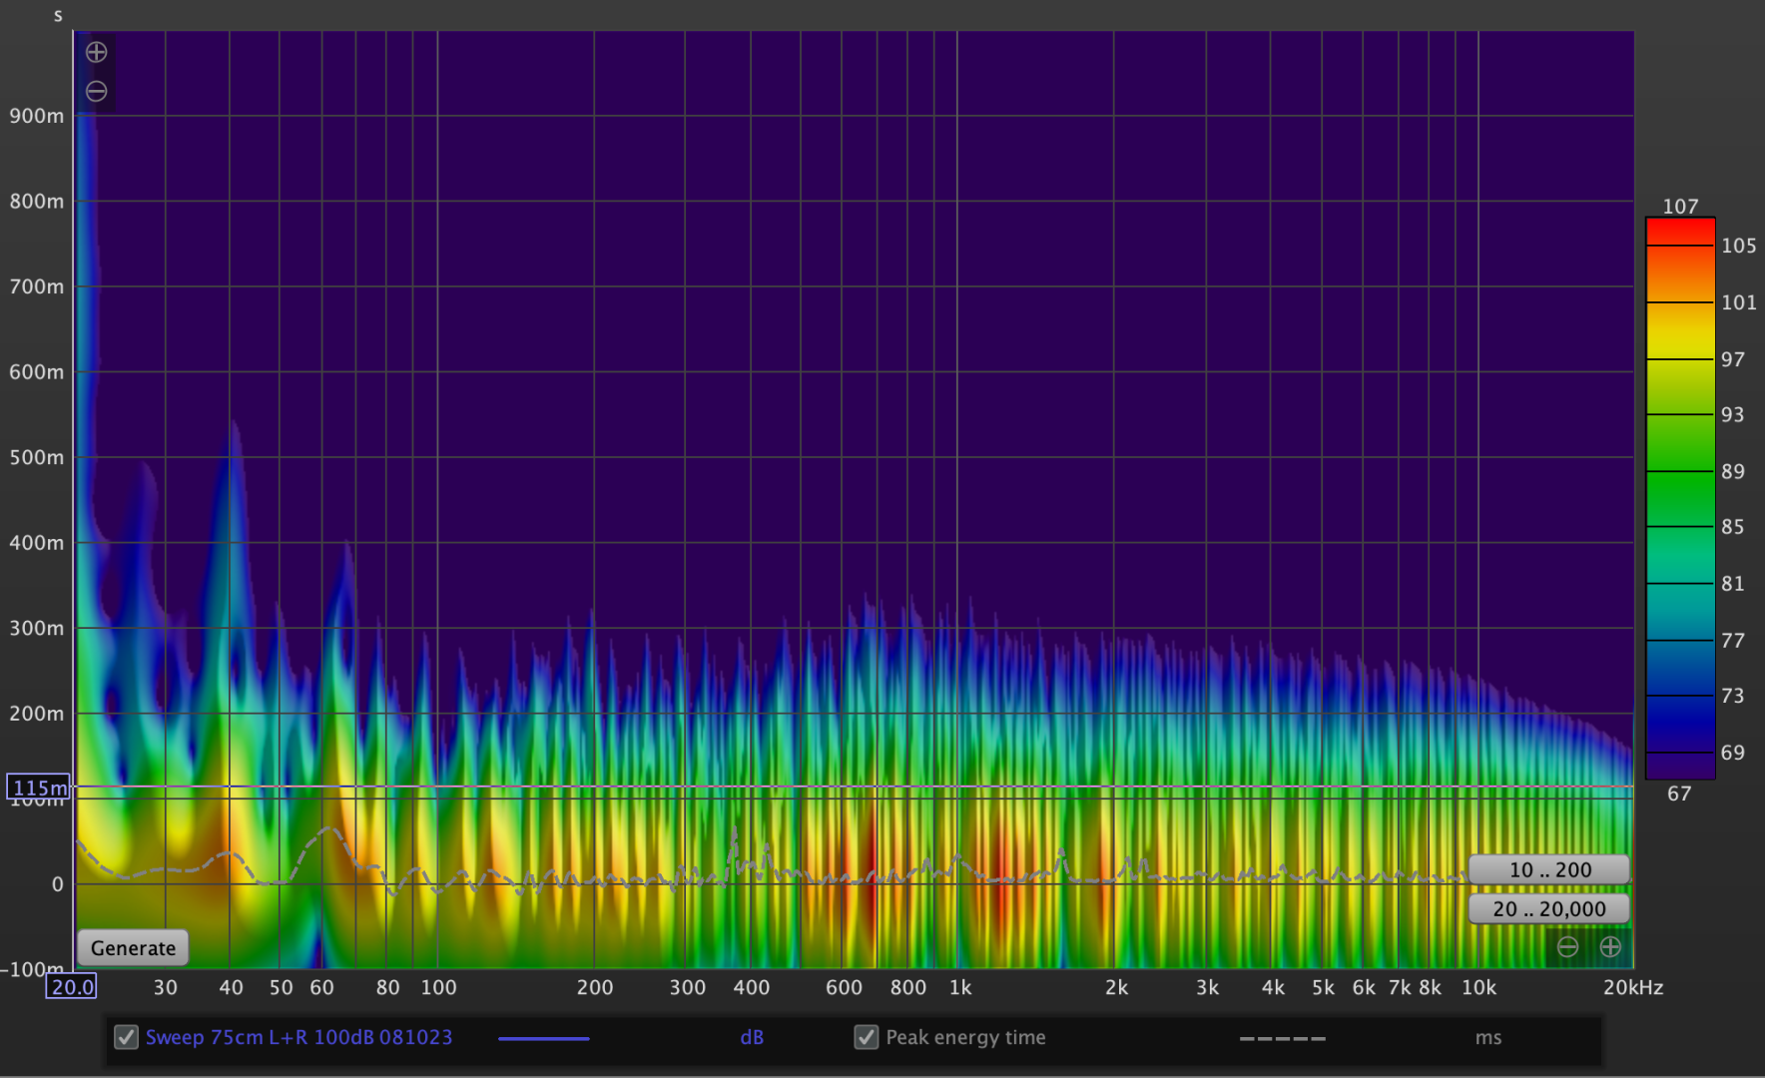Image resolution: width=1765 pixels, height=1078 pixels.
Task: Zoom out on the vertical time axis
Action: point(96,92)
